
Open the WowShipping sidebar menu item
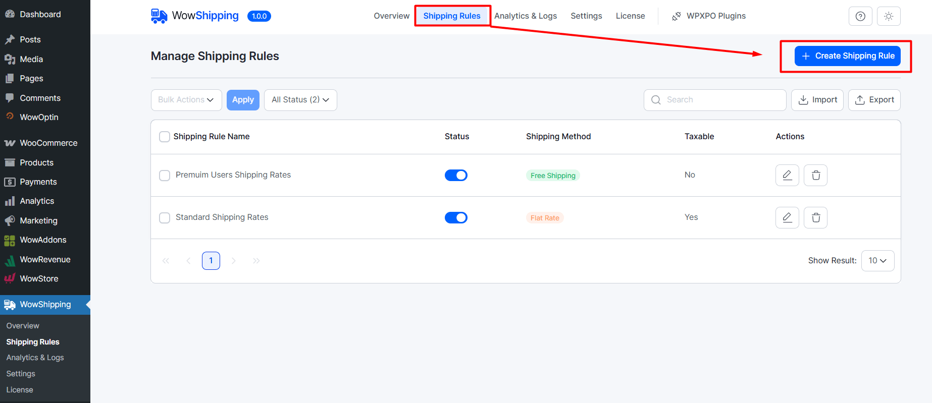click(45, 305)
